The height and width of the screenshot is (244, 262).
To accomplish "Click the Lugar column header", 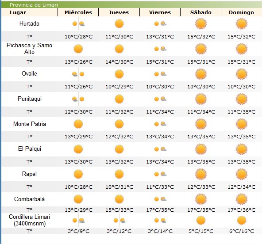I will pyautogui.click(x=18, y=12).
